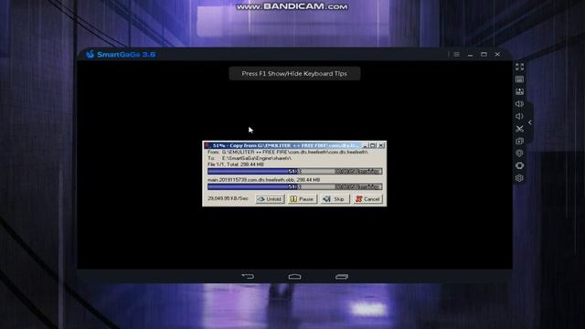Viewport: 585px width, 329px height.
Task: Minimize the SmartGaGa window
Action: point(470,55)
